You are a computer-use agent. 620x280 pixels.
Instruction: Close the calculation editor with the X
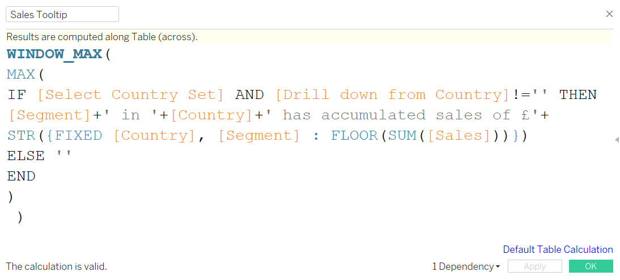coord(609,14)
